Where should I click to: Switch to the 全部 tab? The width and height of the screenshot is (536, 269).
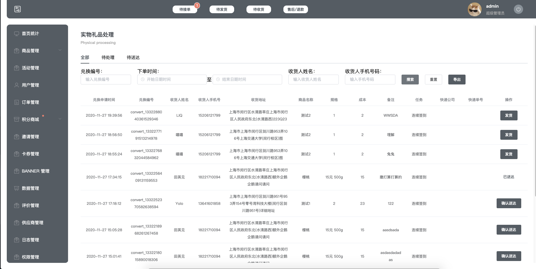click(85, 57)
